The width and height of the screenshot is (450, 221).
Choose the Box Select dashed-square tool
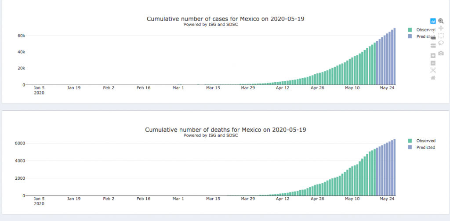click(x=441, y=36)
